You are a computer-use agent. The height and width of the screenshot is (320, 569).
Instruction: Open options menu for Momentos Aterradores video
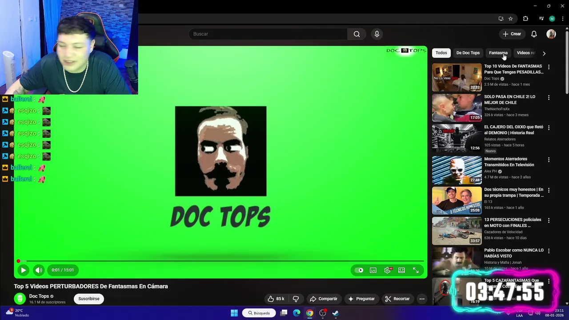tap(549, 160)
